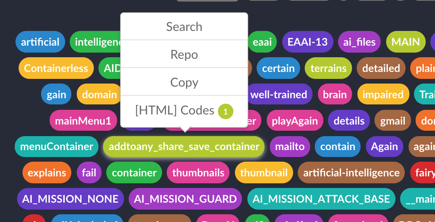Click the 'gmail' tag

click(393, 121)
